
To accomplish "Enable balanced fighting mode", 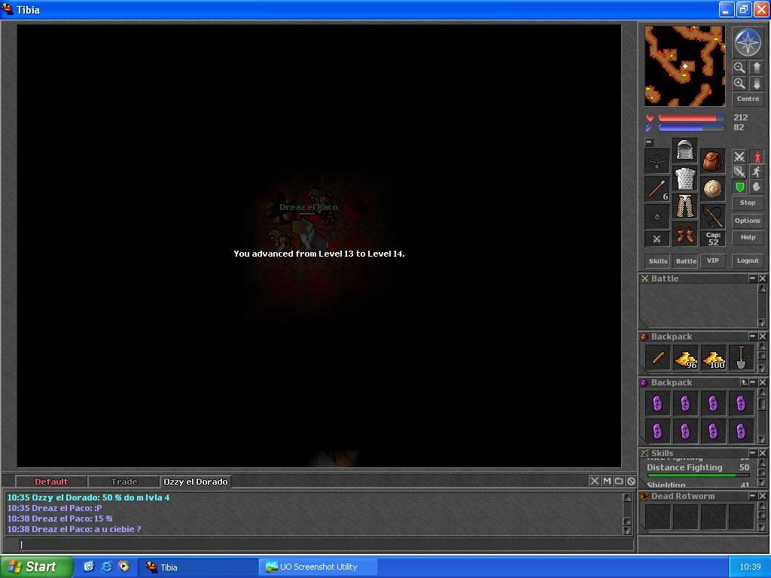I will (739, 172).
